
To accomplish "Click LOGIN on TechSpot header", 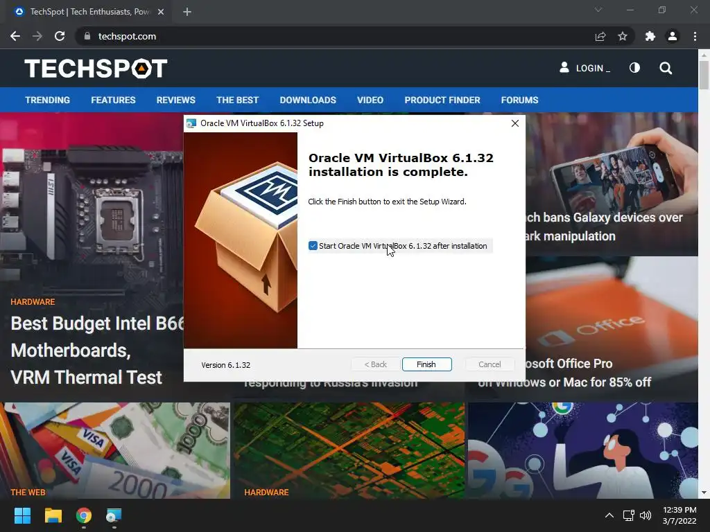I will tap(585, 69).
